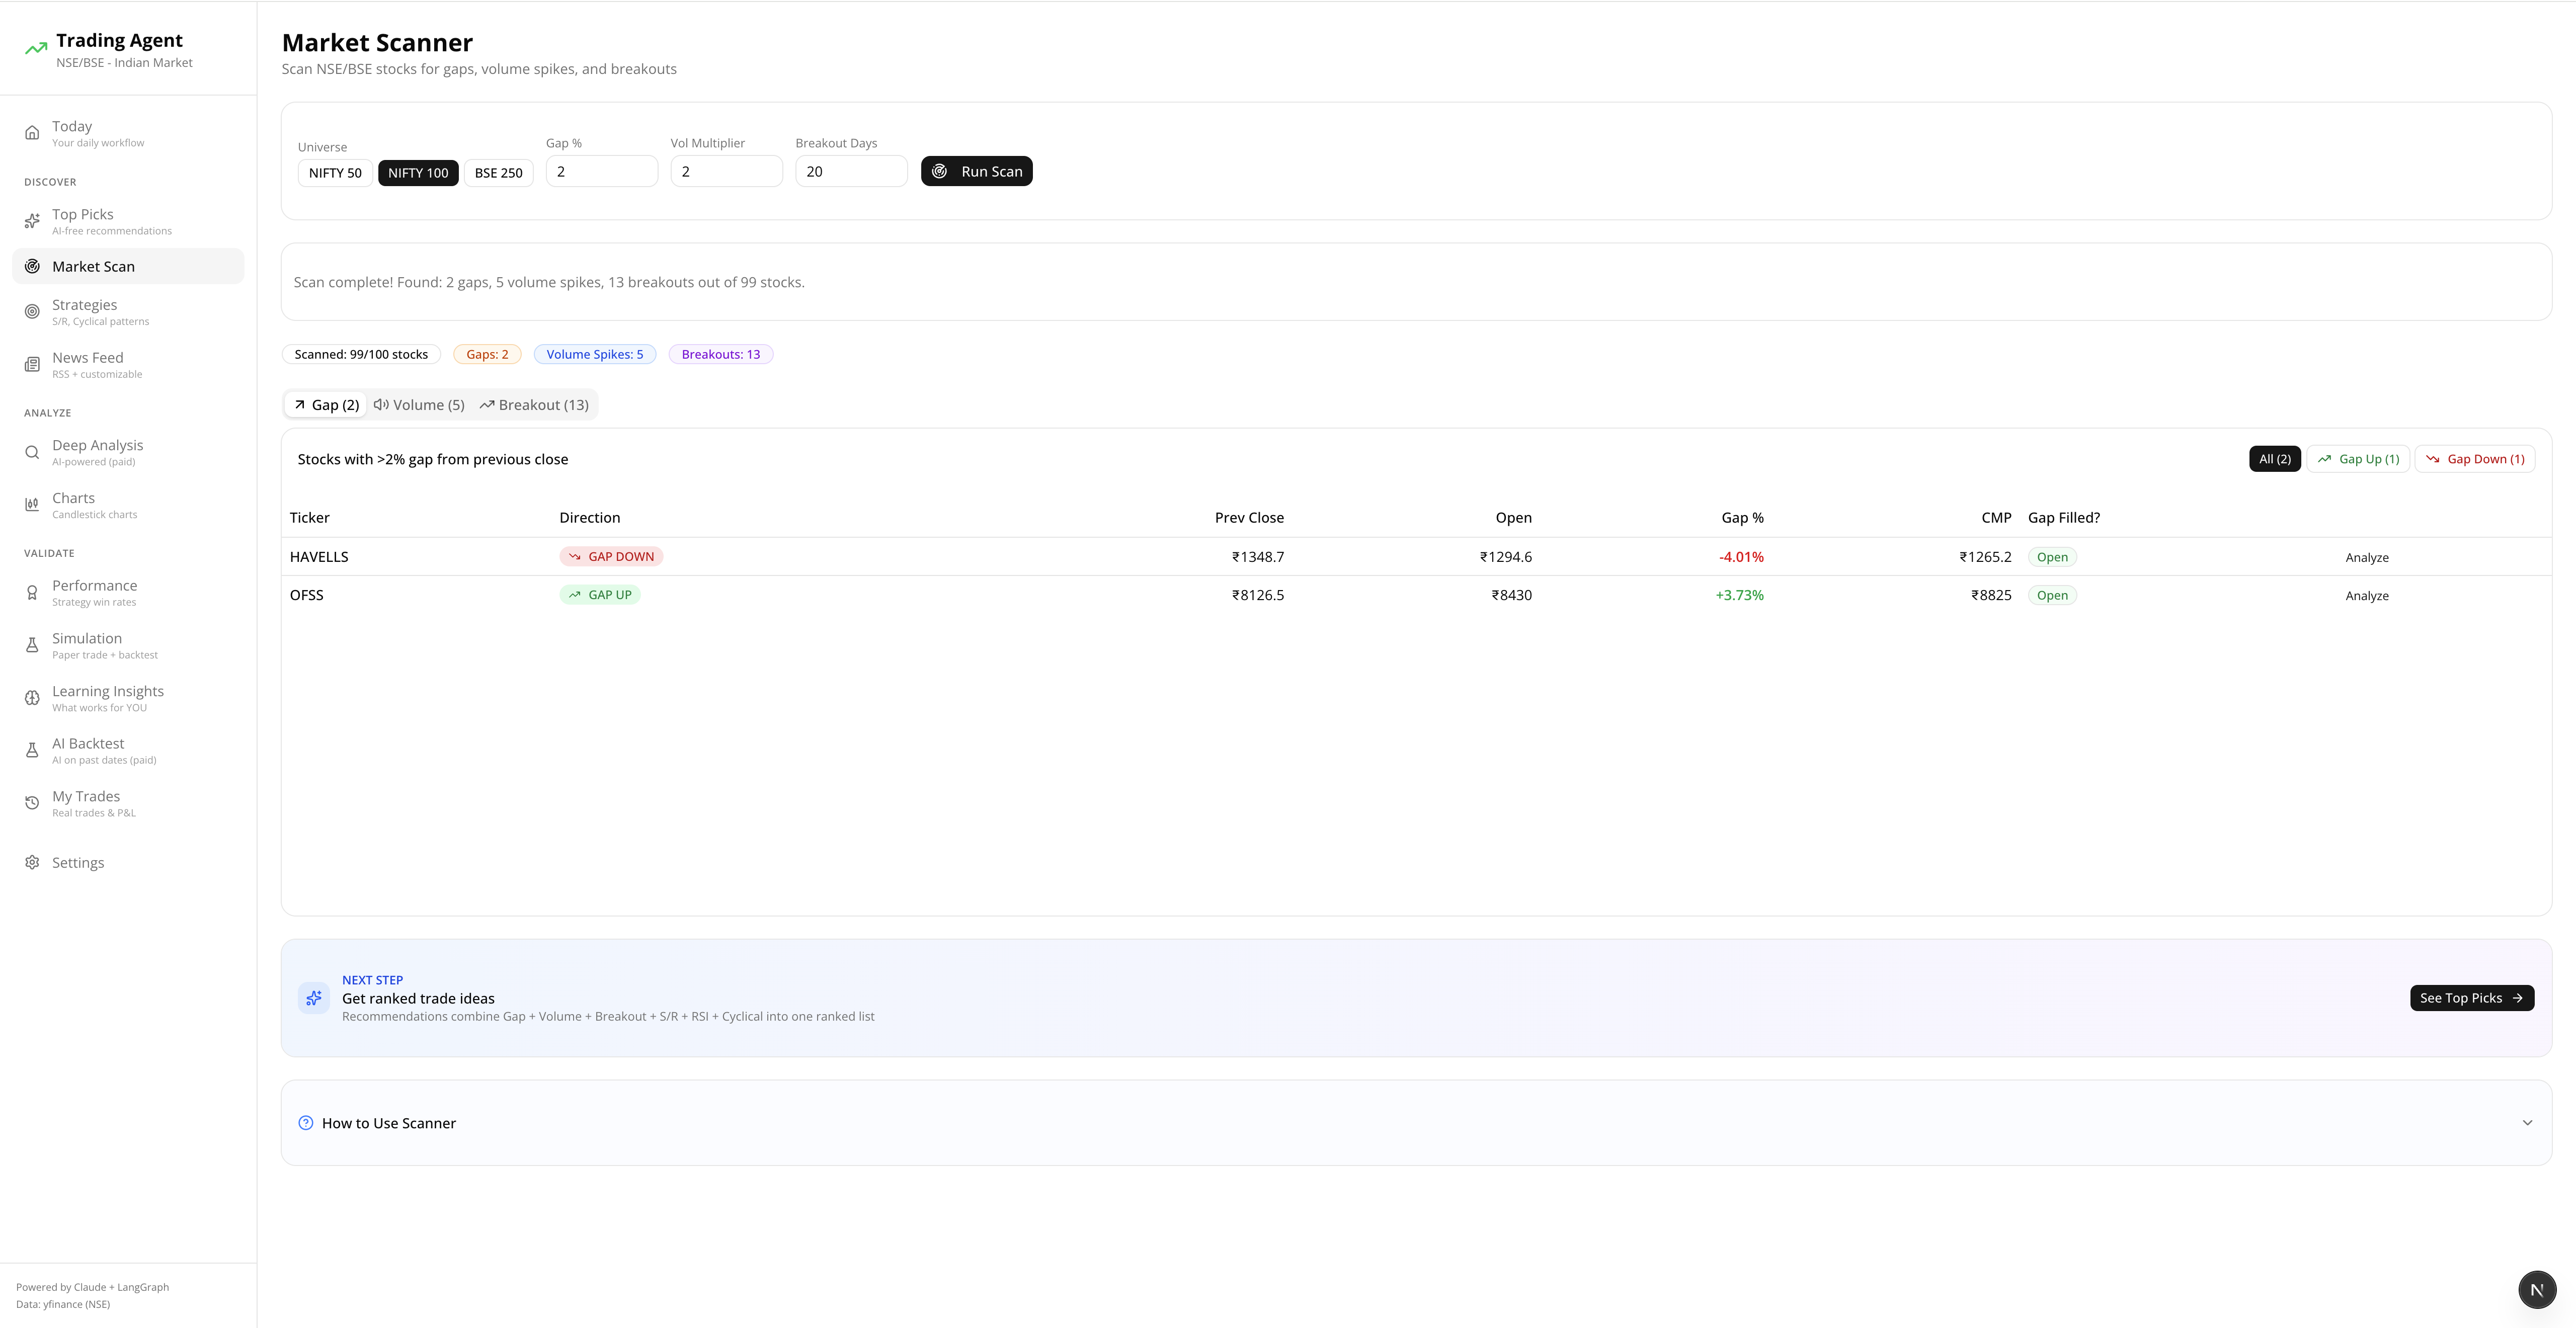2576x1328 pixels.
Task: Click the Run Scan button
Action: 976,171
